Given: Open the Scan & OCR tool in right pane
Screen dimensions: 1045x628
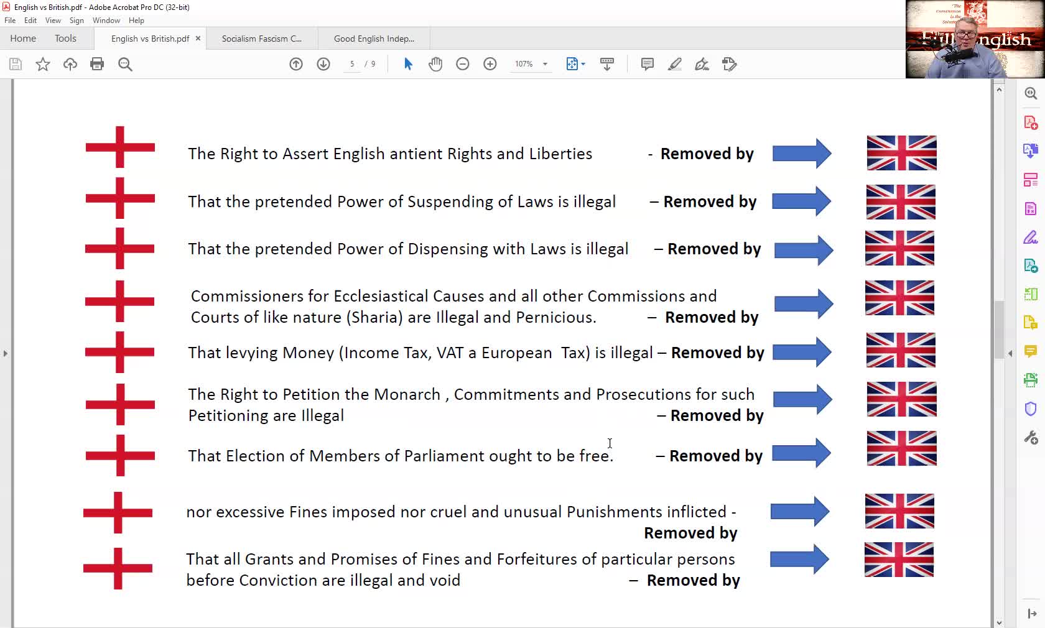Looking at the screenshot, I should 1031,380.
